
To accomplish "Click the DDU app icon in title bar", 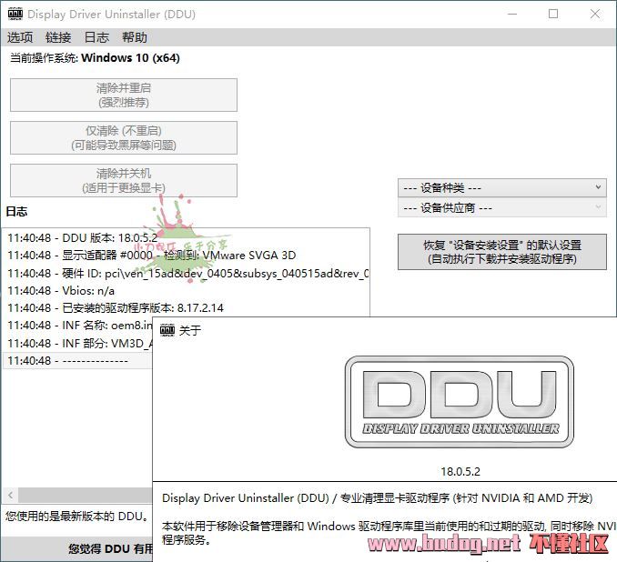I will (15, 15).
